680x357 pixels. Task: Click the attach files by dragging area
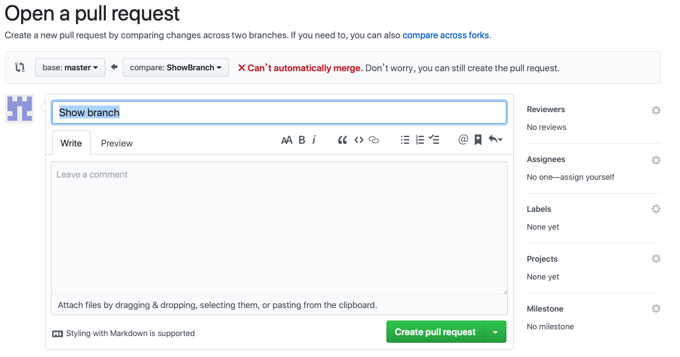tap(279, 305)
